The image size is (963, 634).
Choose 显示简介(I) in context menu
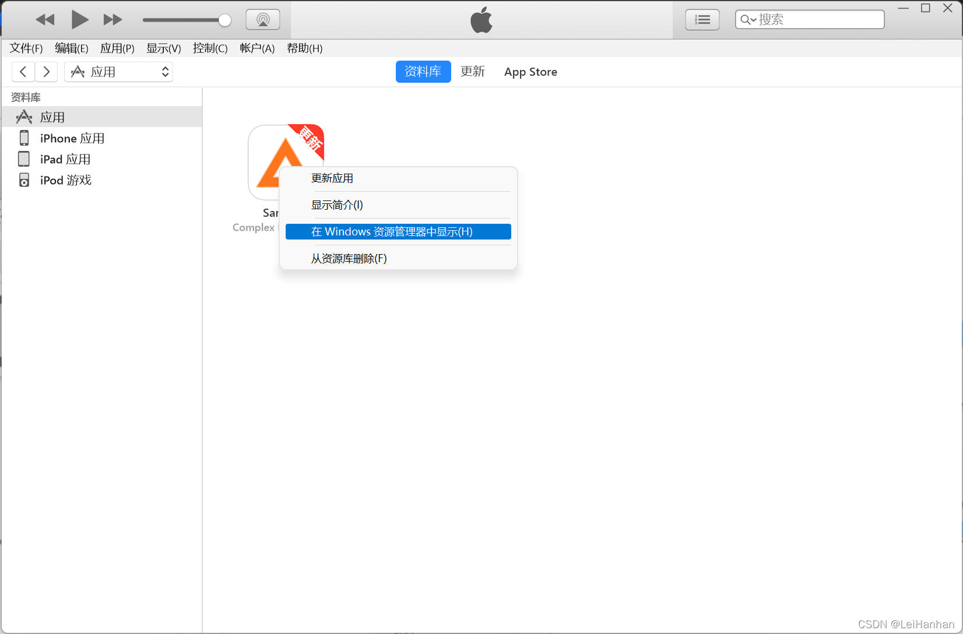click(x=398, y=205)
